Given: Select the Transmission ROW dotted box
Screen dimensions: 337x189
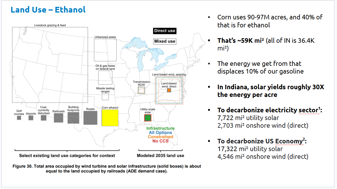Looking at the screenshot, I should point(141,90).
